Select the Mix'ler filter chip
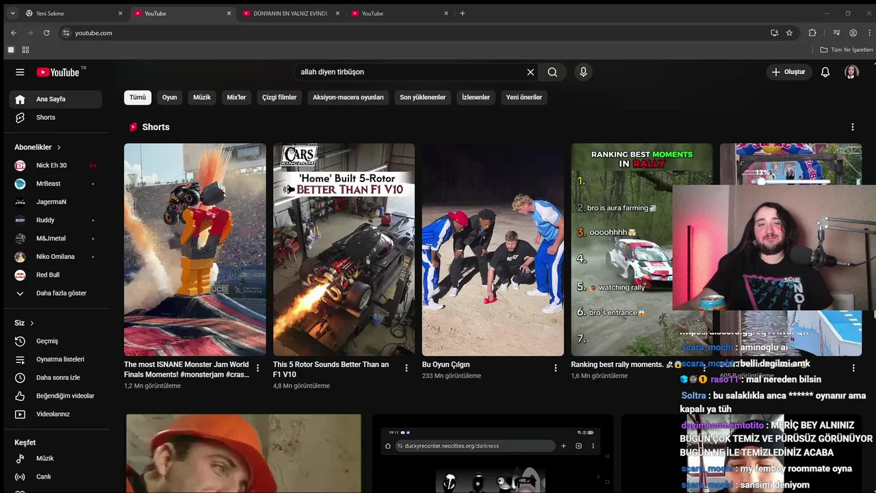876x493 pixels. click(x=236, y=97)
